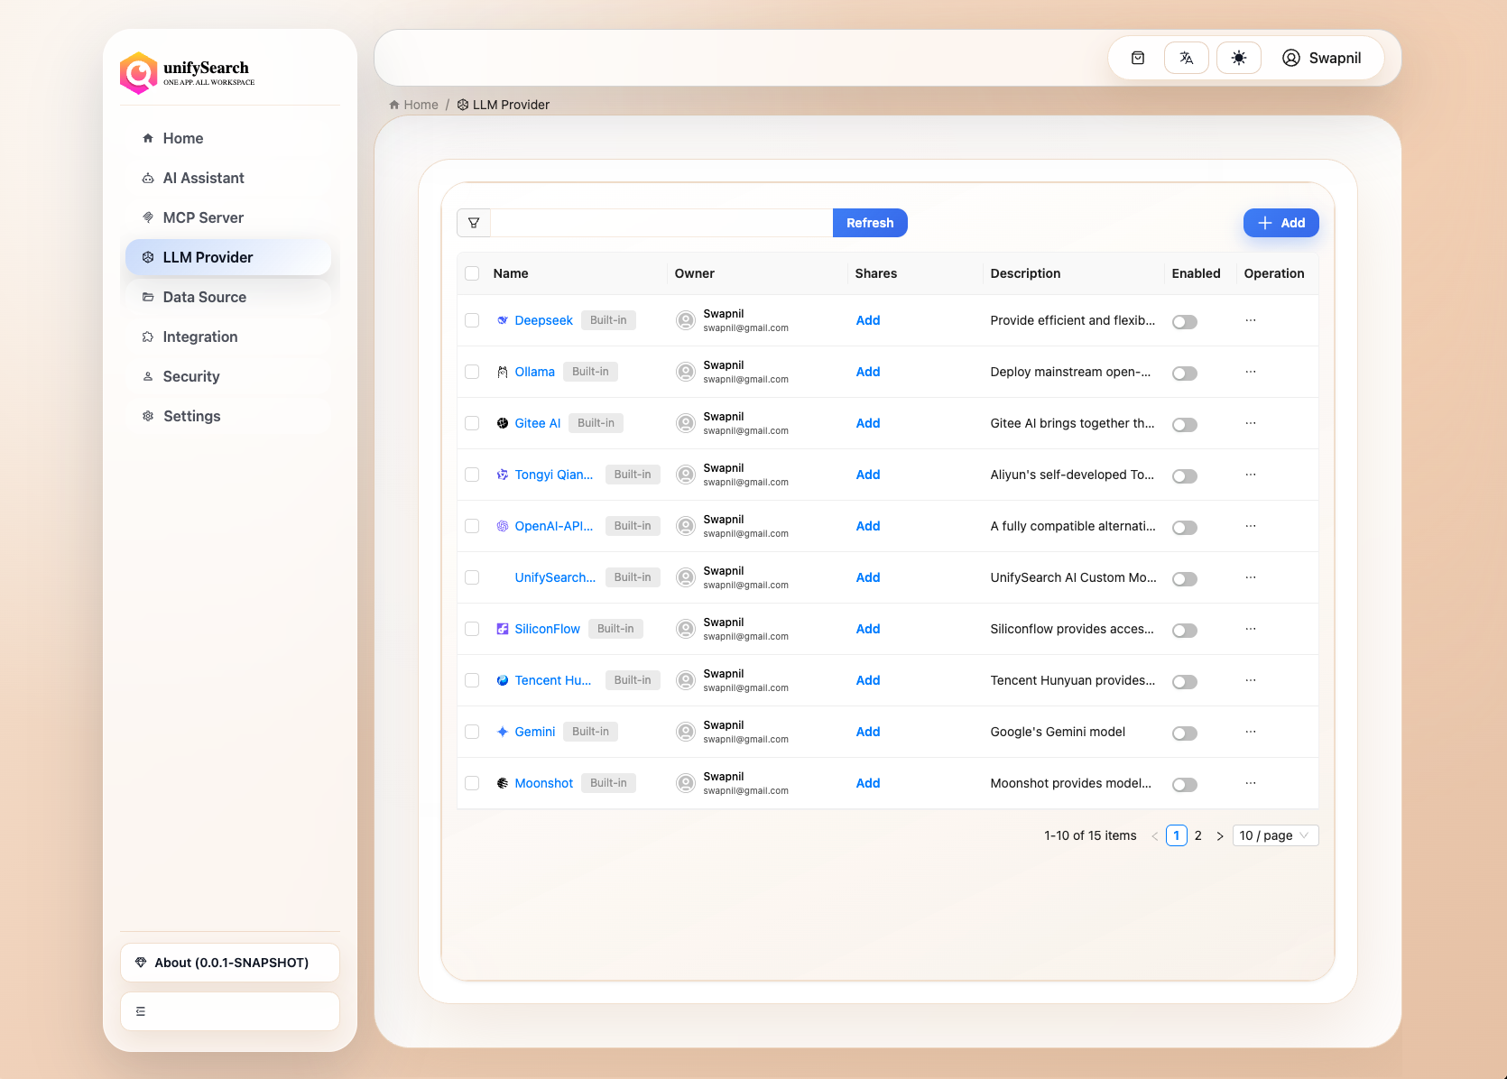1507x1079 pixels.
Task: Open the 10 / page size dropdown
Action: coord(1274,835)
